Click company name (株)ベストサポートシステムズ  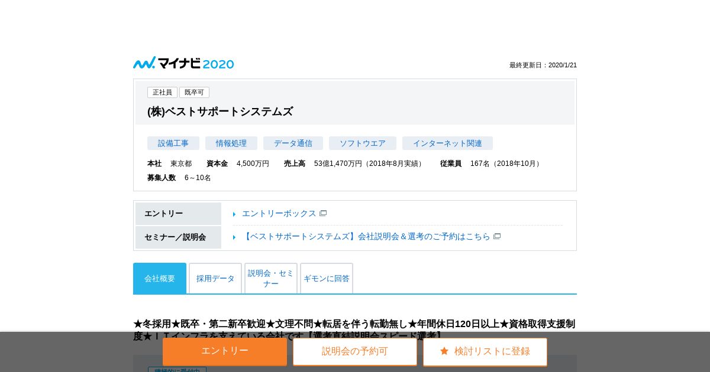tap(220, 112)
